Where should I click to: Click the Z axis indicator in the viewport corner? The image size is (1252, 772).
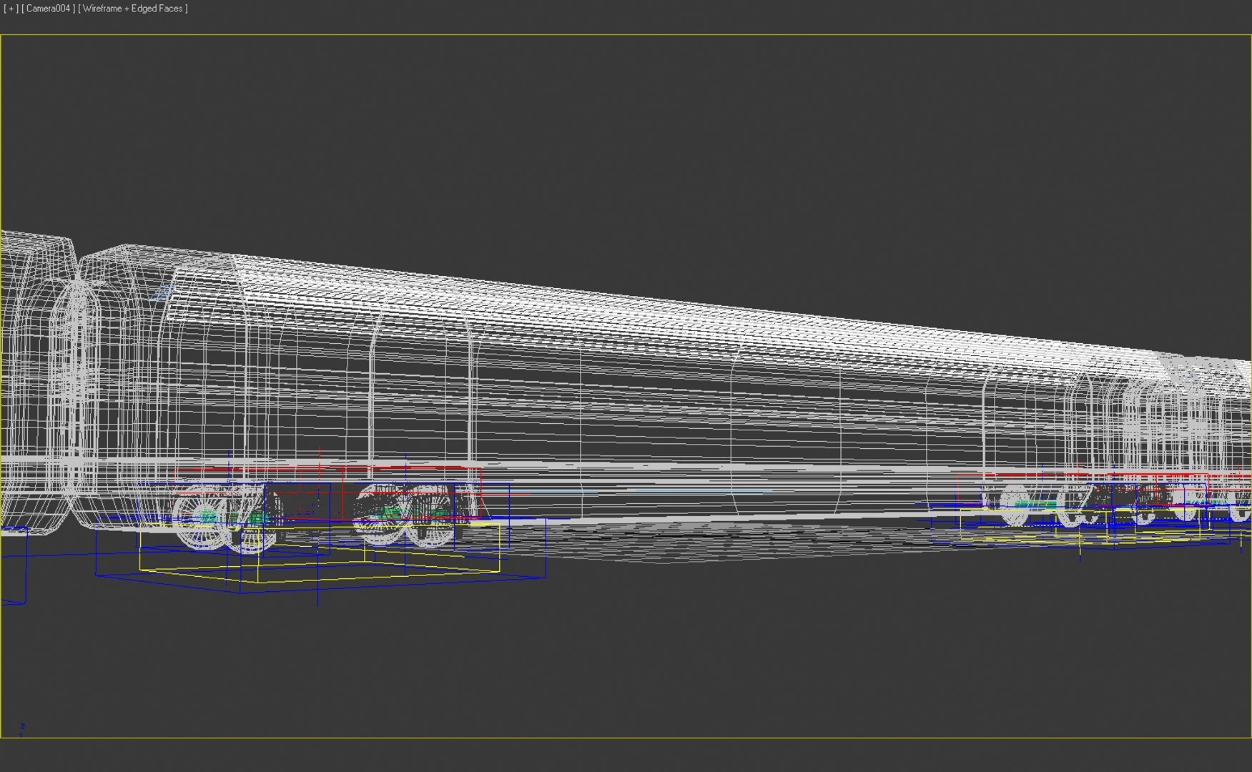(22, 728)
